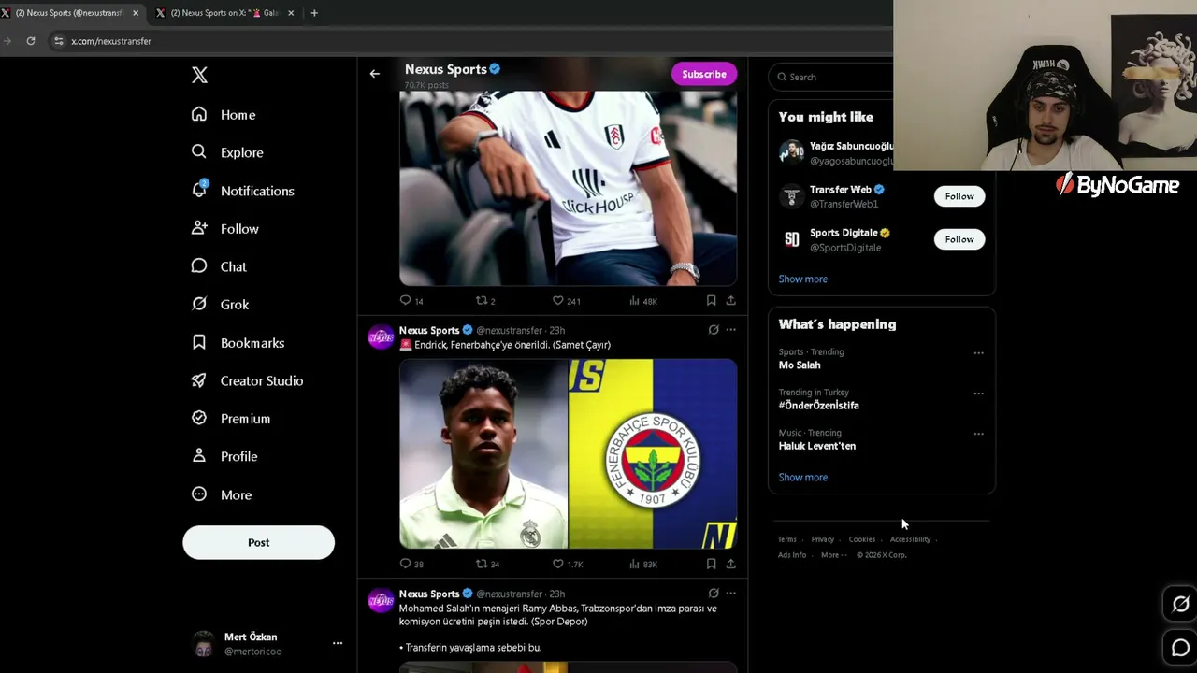Open Grok from the left sidebar
1197x673 pixels.
click(x=220, y=305)
